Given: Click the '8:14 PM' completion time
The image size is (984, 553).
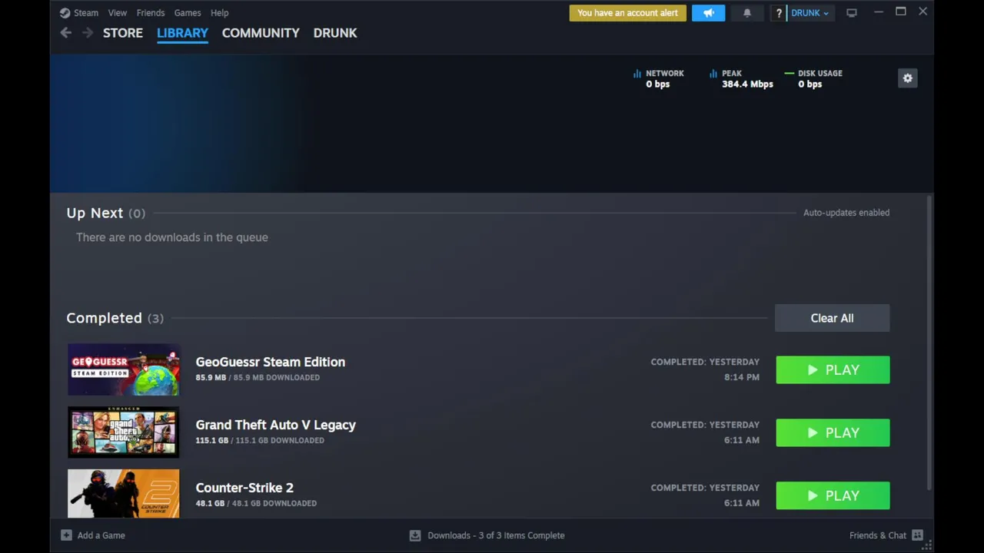Looking at the screenshot, I should click(742, 377).
